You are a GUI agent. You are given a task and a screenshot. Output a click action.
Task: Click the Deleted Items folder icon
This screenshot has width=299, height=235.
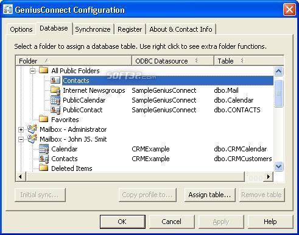point(43,168)
